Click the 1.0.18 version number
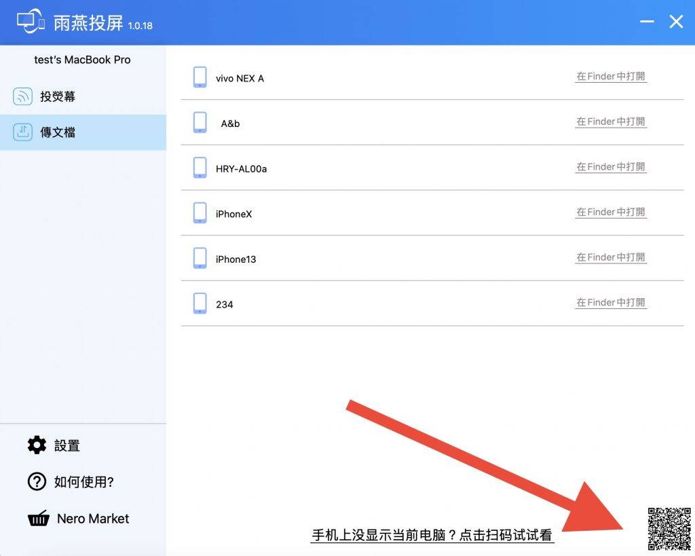The image size is (695, 556). tap(140, 26)
